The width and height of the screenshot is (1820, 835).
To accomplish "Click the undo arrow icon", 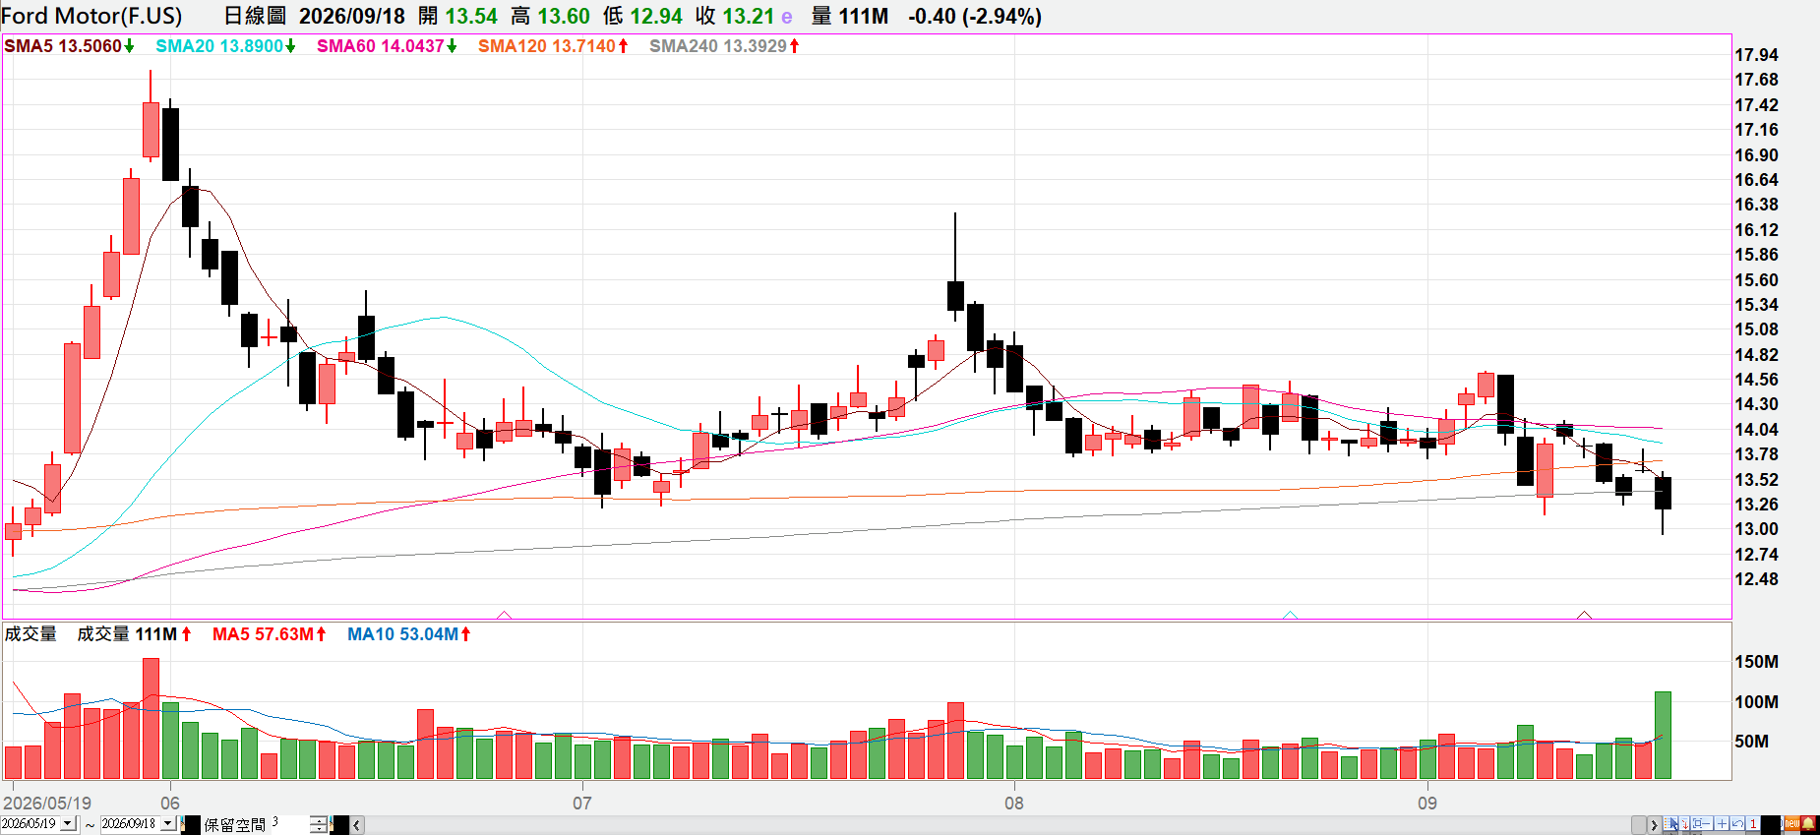I will [x=1737, y=824].
